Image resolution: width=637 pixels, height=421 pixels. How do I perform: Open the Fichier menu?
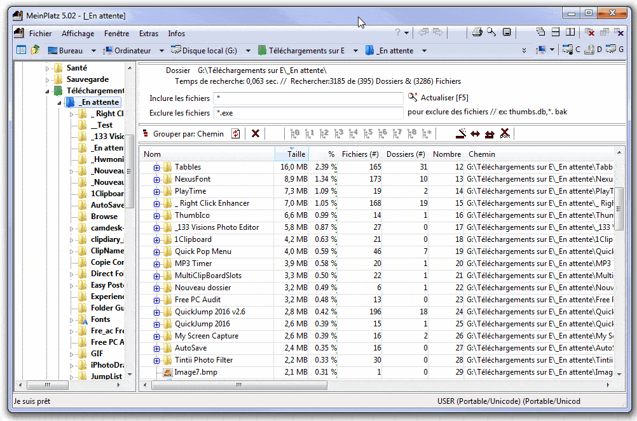click(x=40, y=34)
